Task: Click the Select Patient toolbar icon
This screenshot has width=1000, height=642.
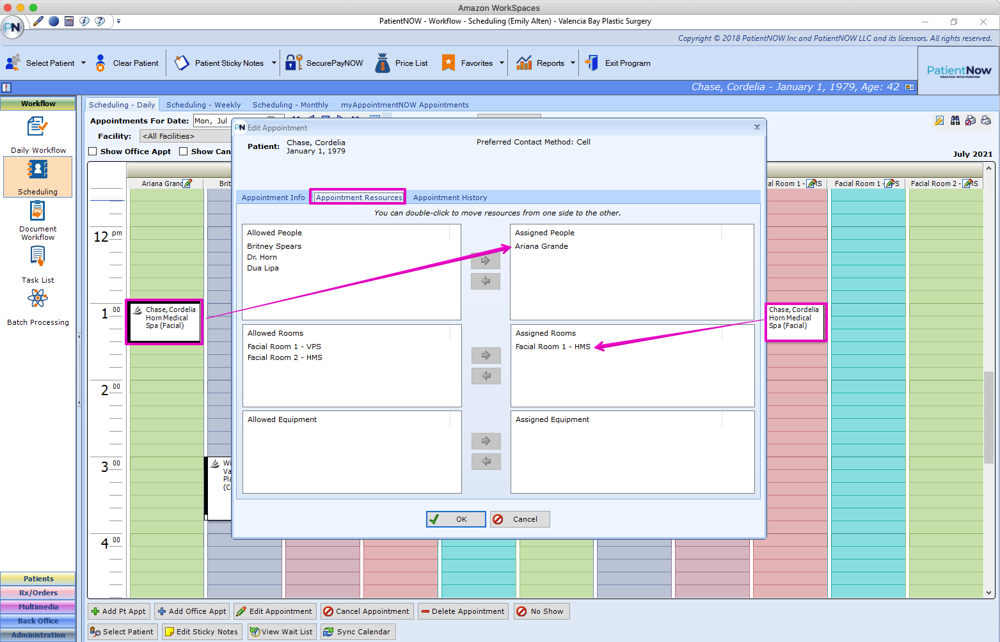Action: point(13,63)
